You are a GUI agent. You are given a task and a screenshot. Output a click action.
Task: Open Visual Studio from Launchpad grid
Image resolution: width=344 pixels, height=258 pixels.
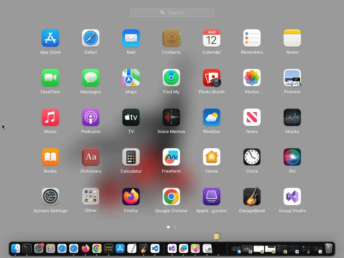pyautogui.click(x=292, y=196)
